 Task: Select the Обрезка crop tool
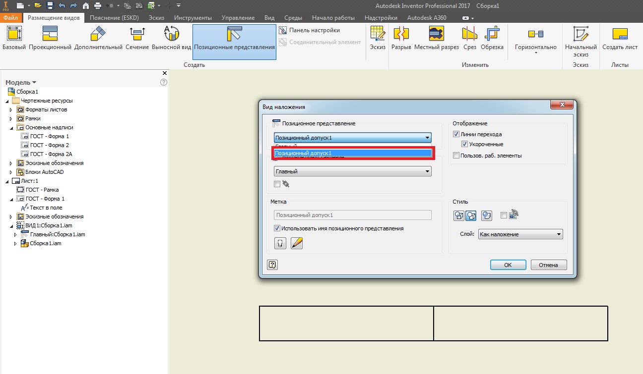(492, 39)
